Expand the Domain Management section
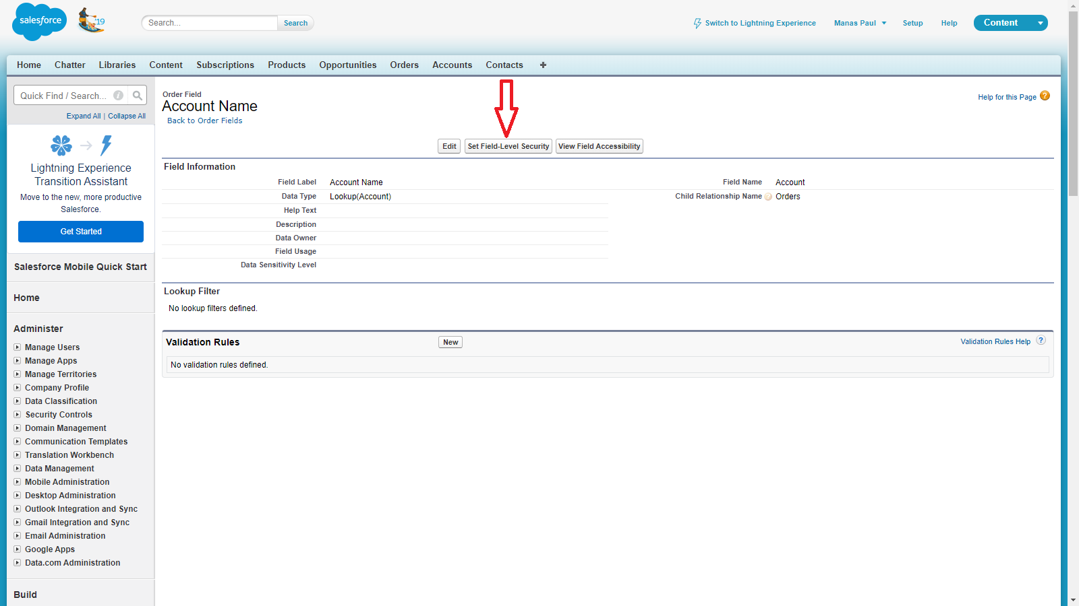The image size is (1079, 606). point(17,428)
